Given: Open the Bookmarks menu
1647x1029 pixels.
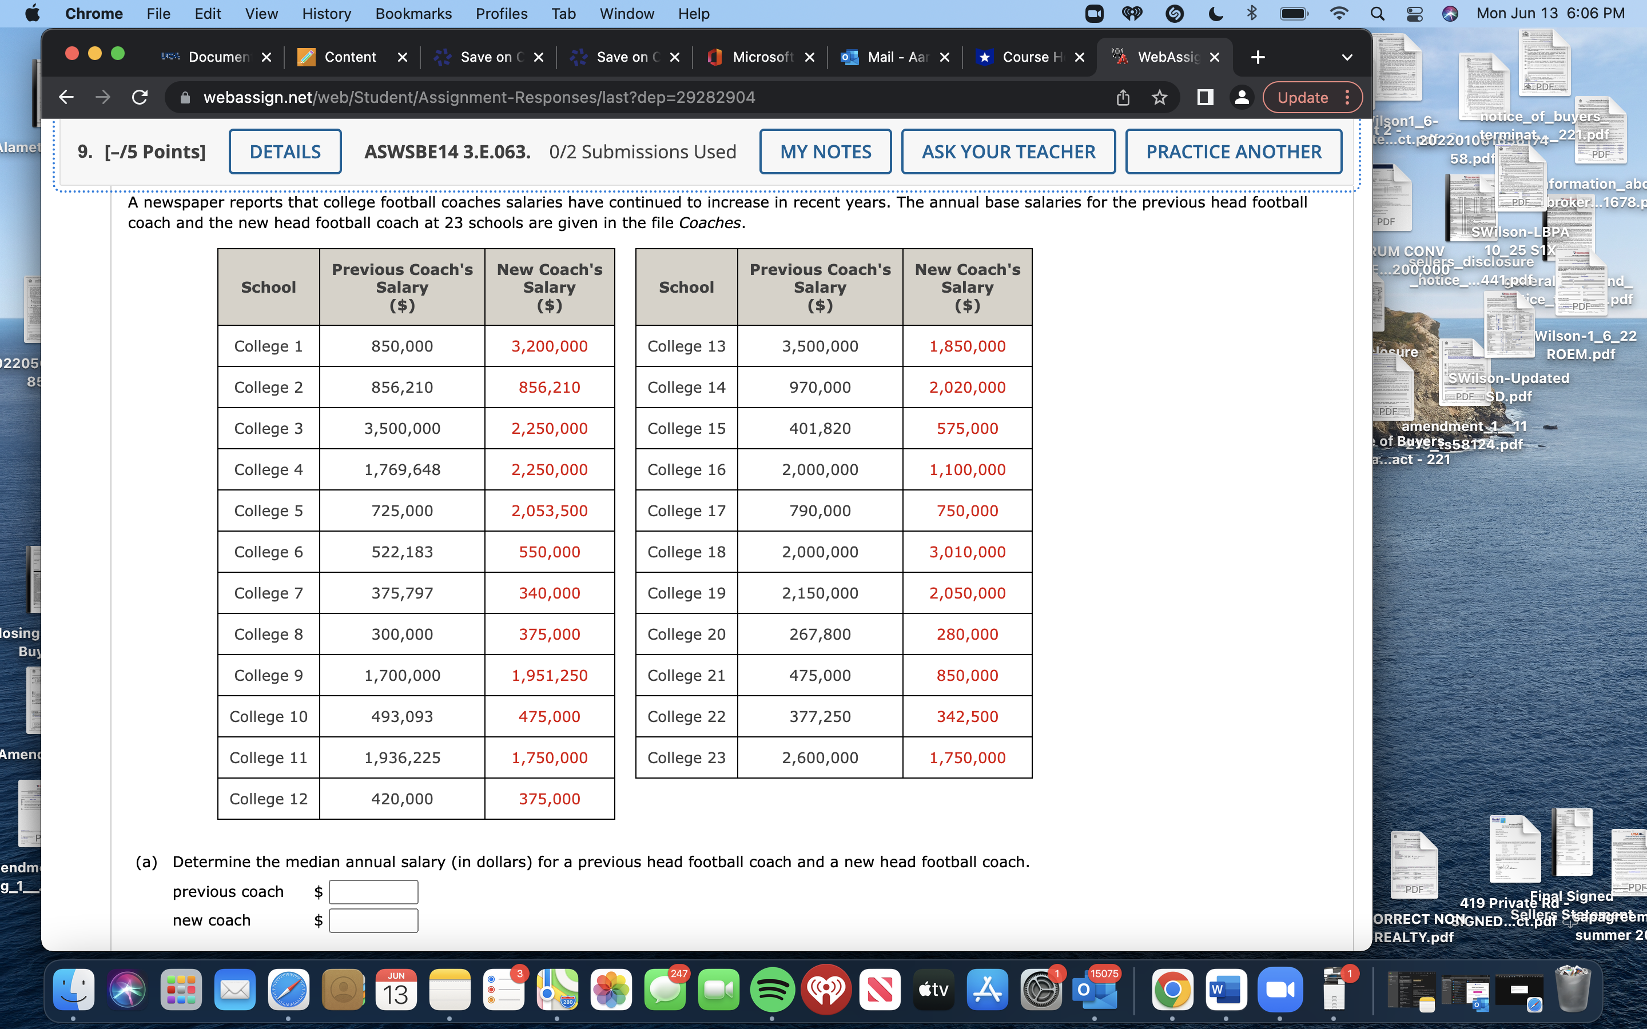Looking at the screenshot, I should pos(413,13).
